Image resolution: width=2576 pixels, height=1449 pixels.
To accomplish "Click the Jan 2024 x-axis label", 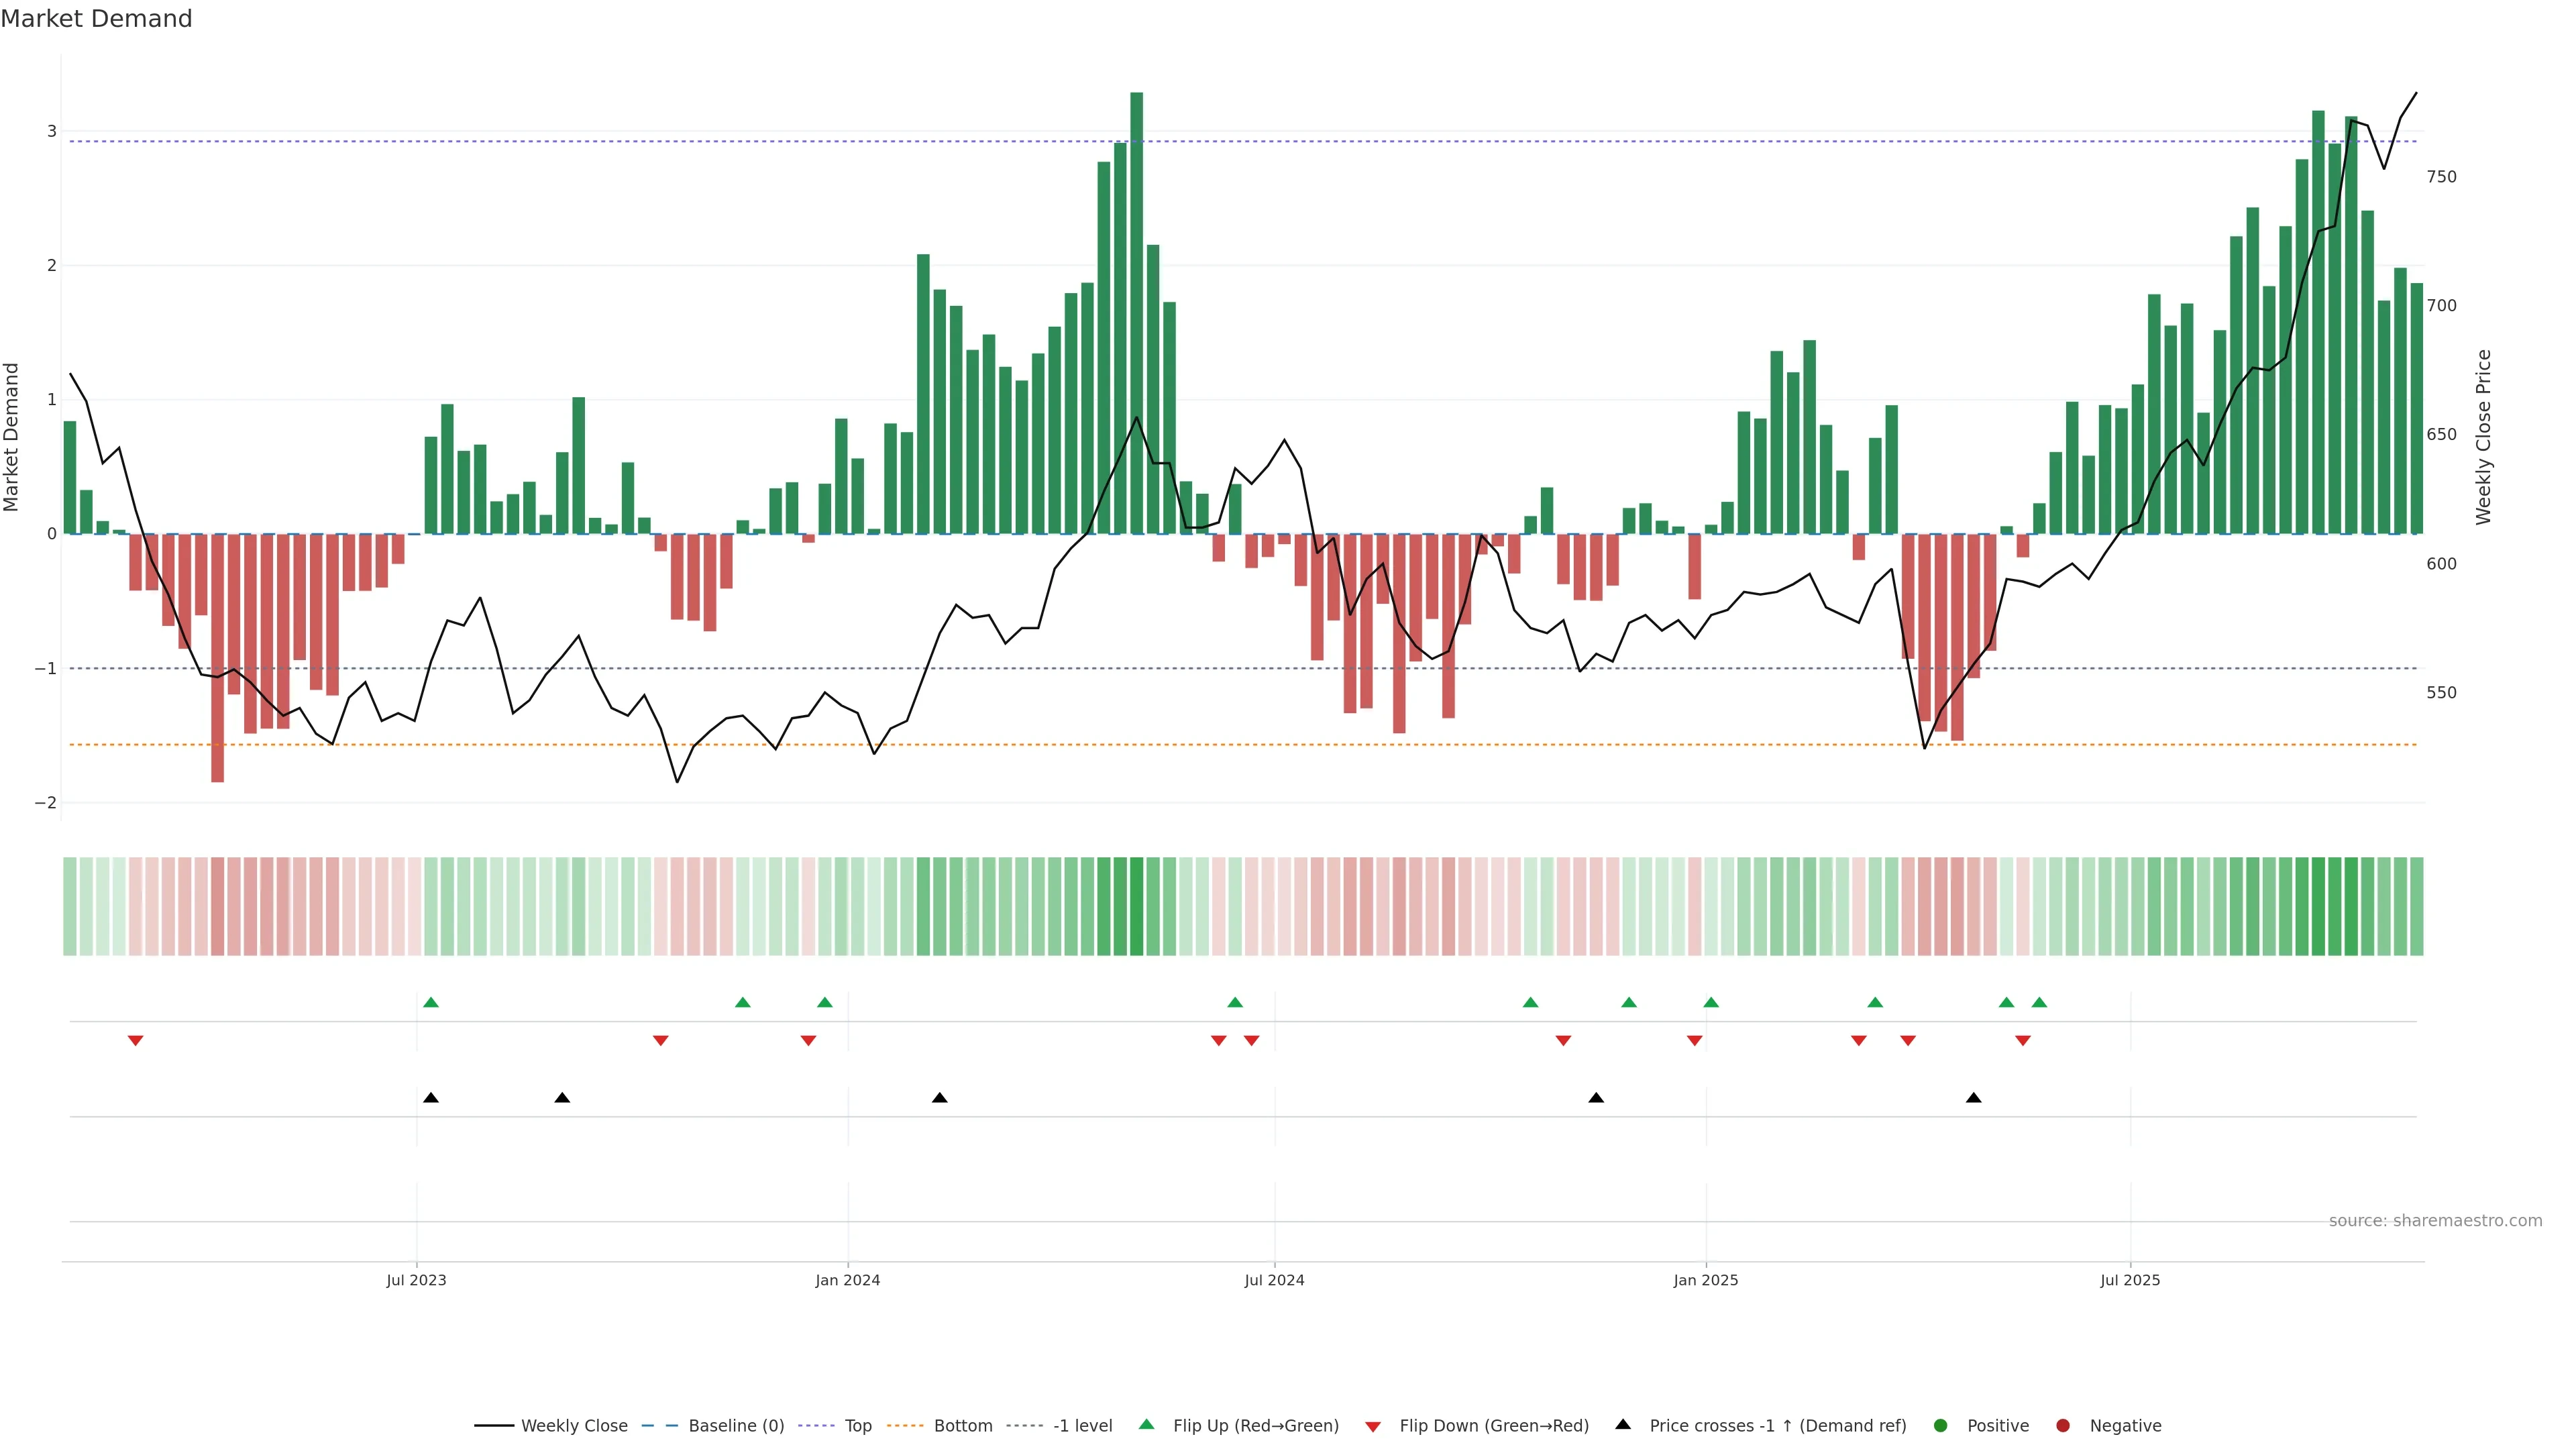I will [x=847, y=1280].
